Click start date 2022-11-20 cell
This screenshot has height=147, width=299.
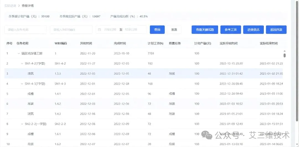coord(87,53)
